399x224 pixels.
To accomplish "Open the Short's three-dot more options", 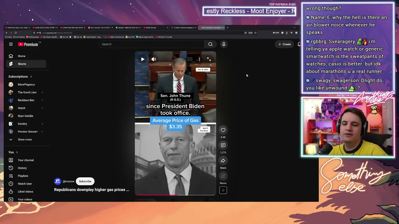I will coord(199,59).
